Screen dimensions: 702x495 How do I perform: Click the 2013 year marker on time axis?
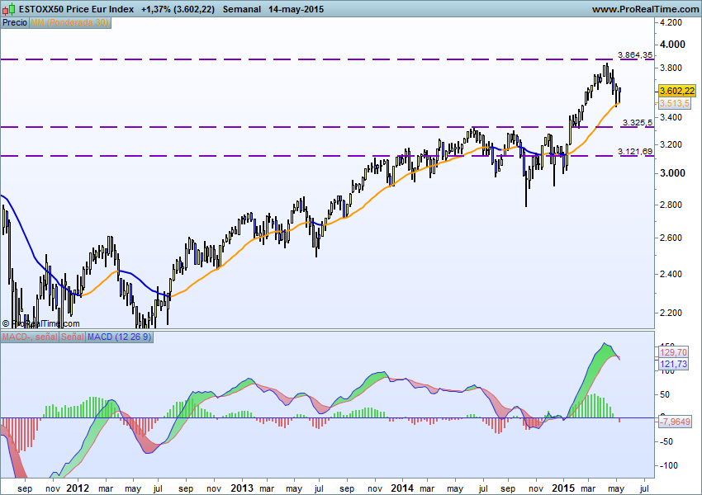point(241,488)
